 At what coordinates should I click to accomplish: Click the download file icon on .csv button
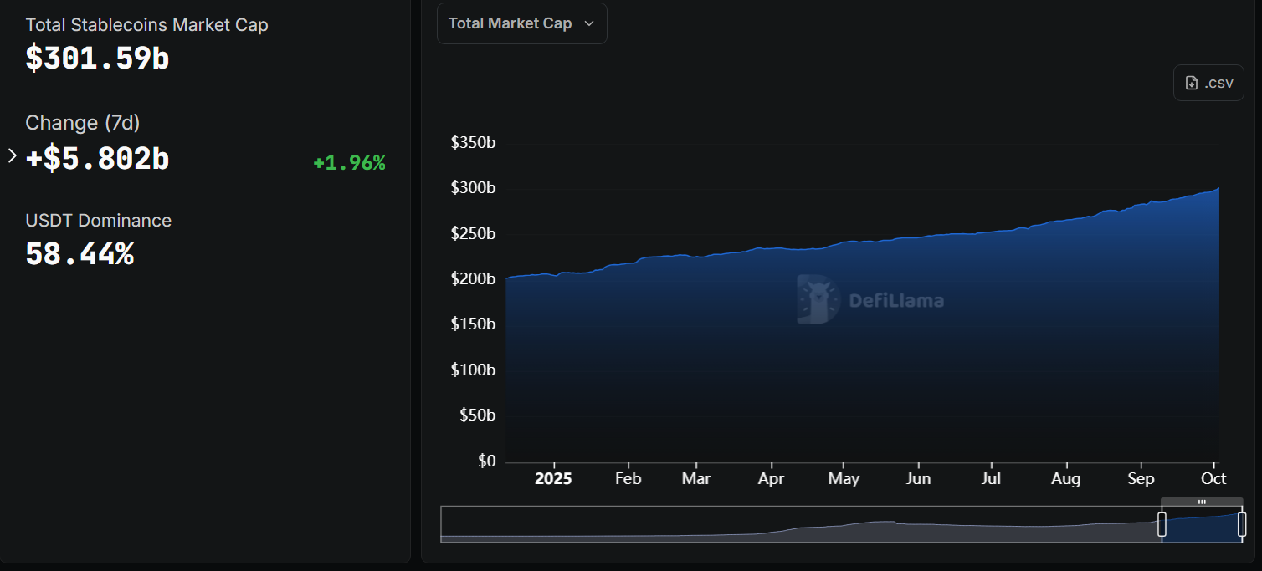coord(1190,82)
